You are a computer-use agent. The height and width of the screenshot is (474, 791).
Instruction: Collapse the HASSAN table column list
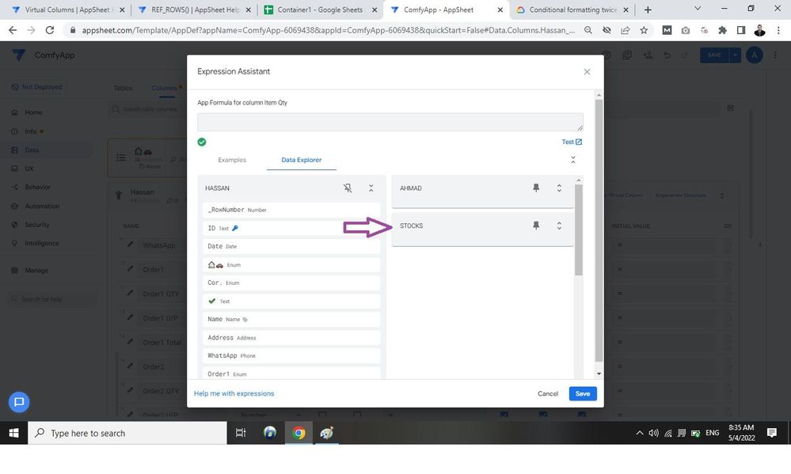(x=371, y=188)
